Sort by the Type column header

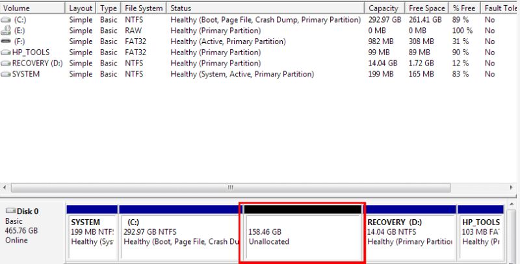(109, 8)
